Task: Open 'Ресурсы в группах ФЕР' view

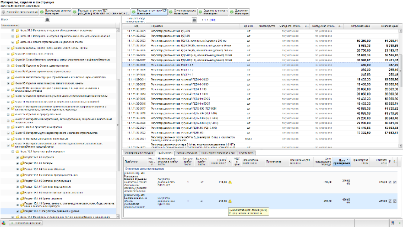Action: click(x=149, y=12)
